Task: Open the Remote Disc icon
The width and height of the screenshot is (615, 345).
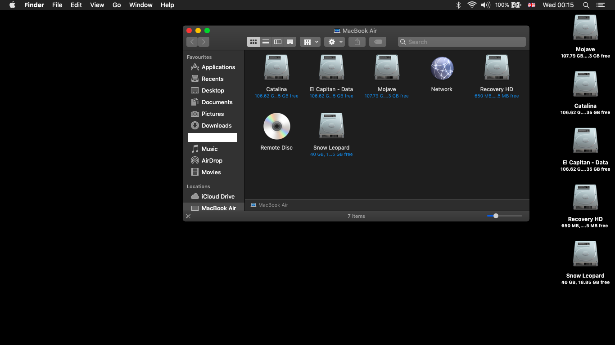Action: pyautogui.click(x=276, y=126)
